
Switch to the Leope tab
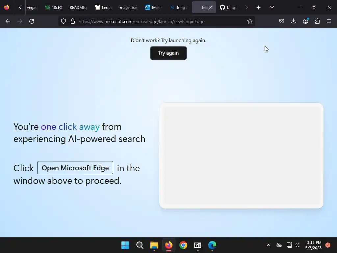tap(104, 7)
